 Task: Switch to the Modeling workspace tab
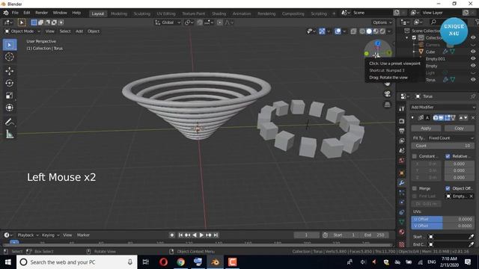tap(119, 13)
